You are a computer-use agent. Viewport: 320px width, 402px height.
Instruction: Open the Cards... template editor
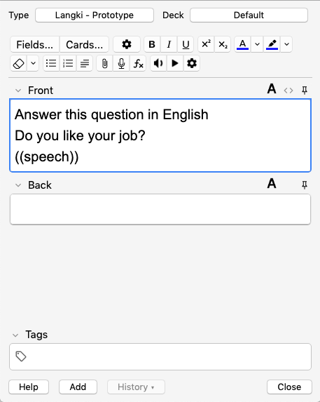click(85, 44)
